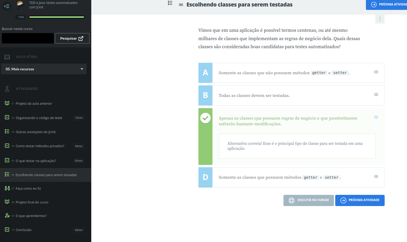The width and height of the screenshot is (407, 242).
Task: Open the activity list icon beside the title
Action: [x=170, y=3]
